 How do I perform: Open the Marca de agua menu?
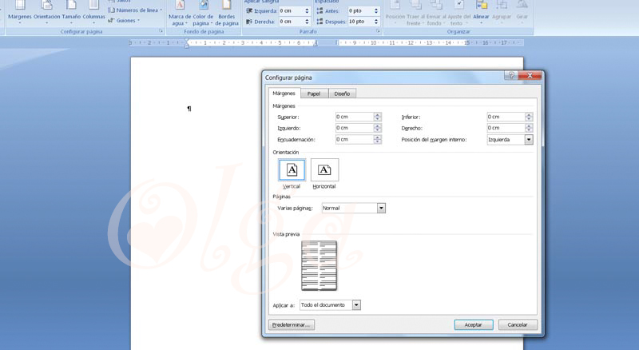(179, 13)
